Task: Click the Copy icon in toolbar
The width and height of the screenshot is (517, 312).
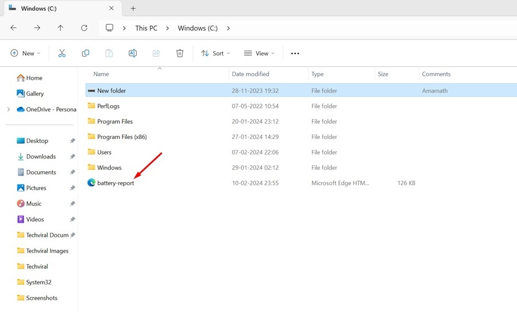Action: 86,53
